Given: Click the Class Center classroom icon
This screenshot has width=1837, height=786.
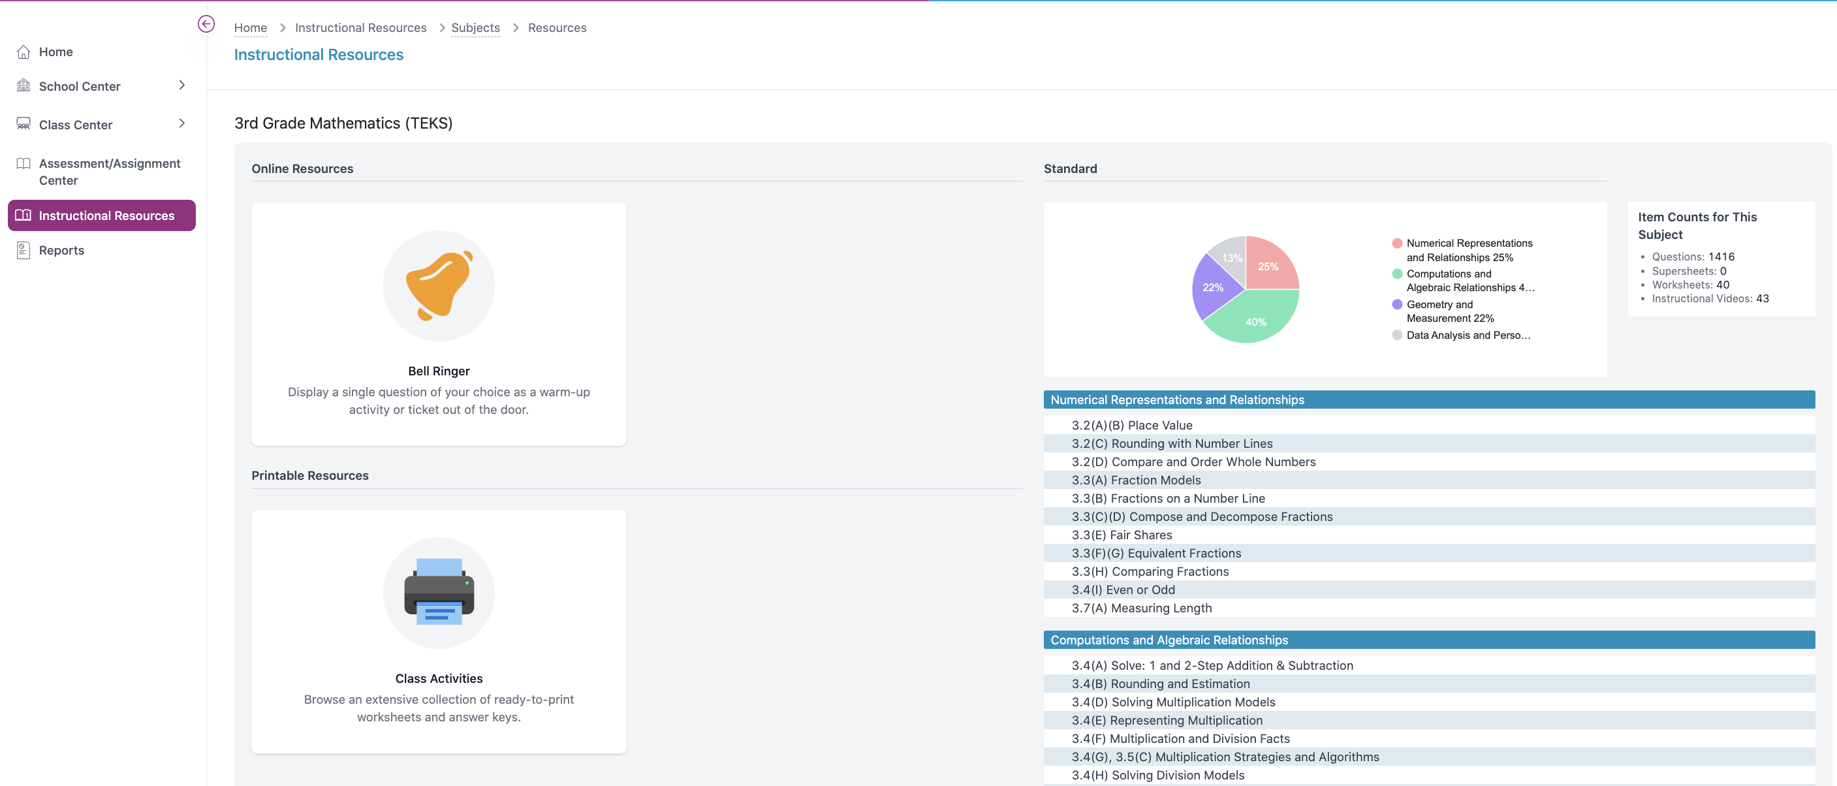Looking at the screenshot, I should [x=24, y=124].
